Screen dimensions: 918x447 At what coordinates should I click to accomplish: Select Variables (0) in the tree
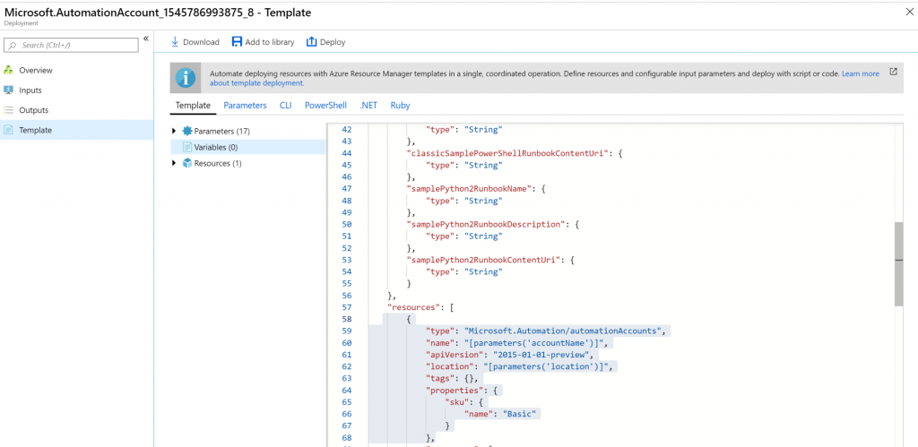click(x=215, y=147)
